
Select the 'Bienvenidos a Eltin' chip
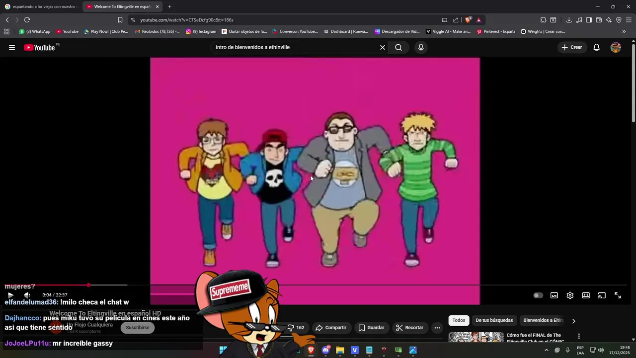pos(543,320)
